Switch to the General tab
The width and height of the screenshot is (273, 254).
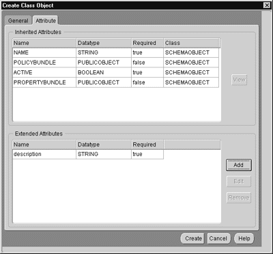18,20
